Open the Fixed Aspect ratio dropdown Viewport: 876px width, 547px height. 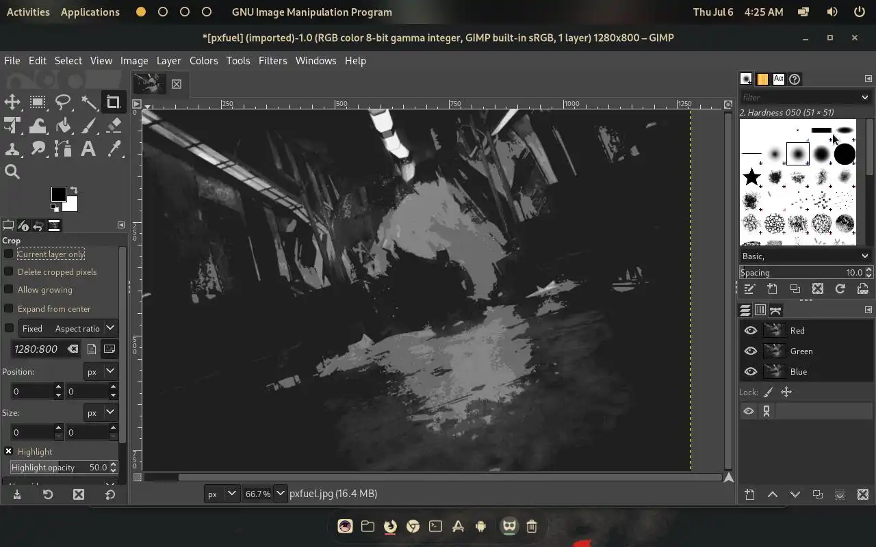pyautogui.click(x=68, y=328)
